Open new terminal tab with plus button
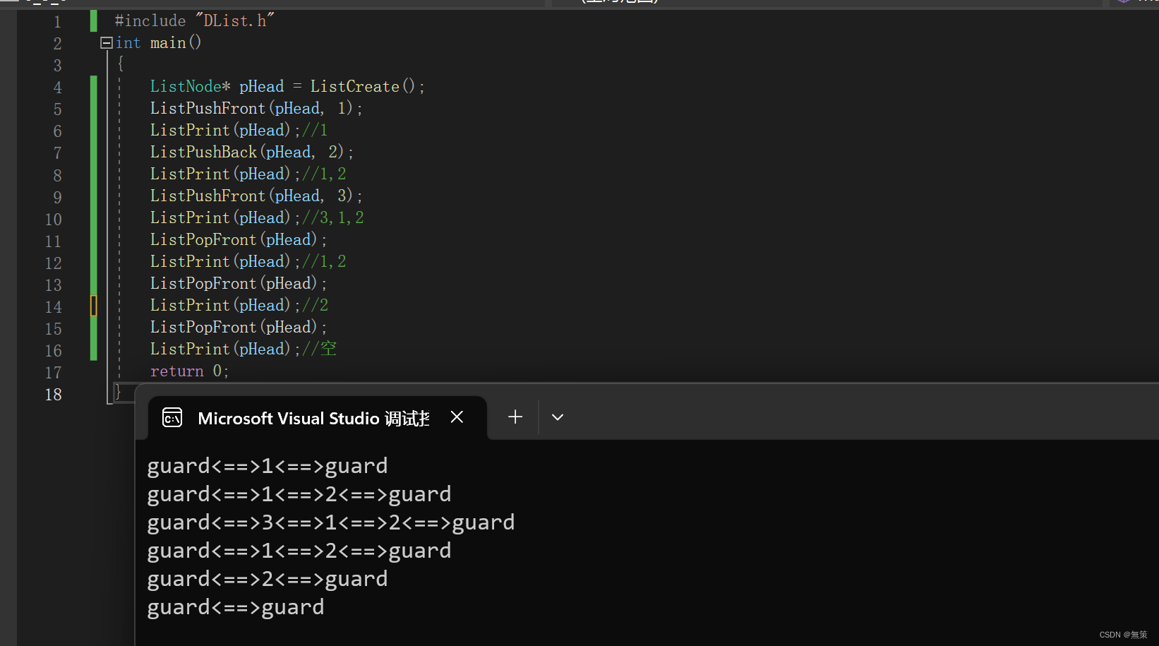 [x=515, y=417]
